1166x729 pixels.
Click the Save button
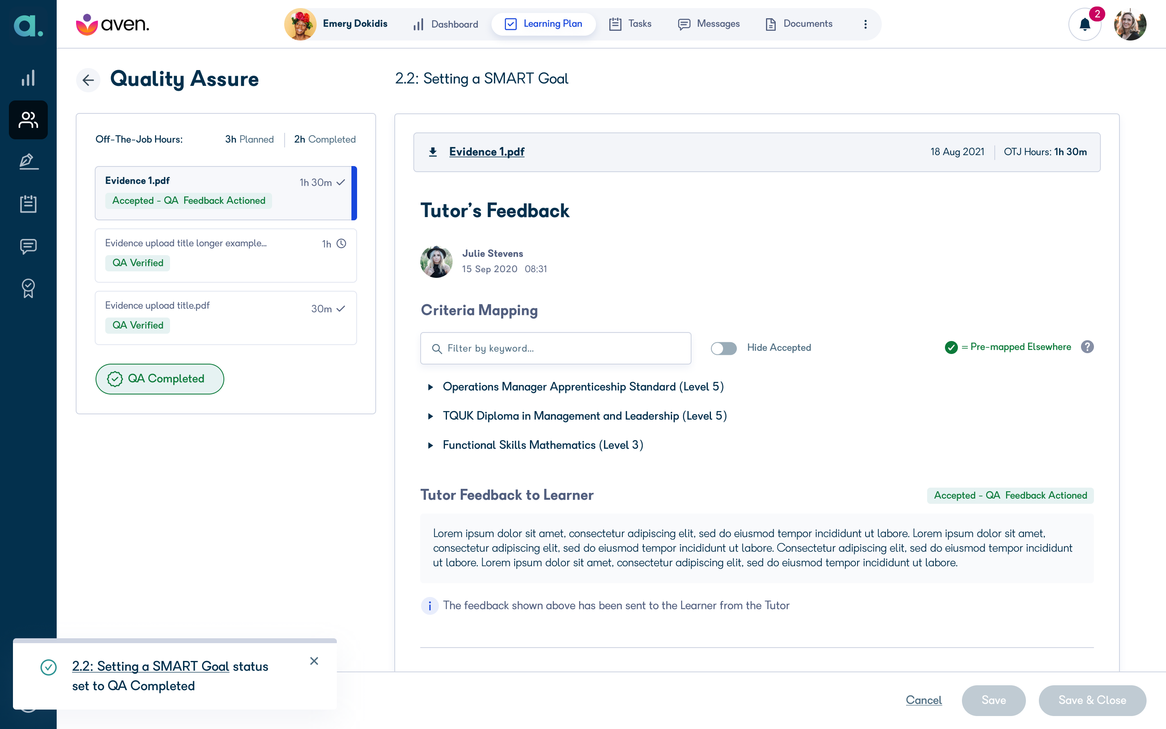click(x=994, y=700)
